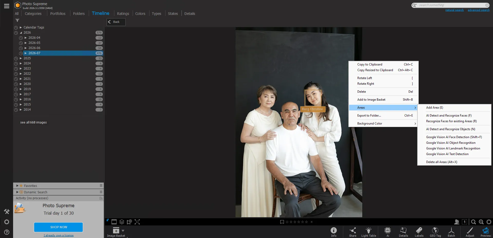The height and width of the screenshot is (238, 493).
Task: Click the Back button
Action: click(116, 22)
